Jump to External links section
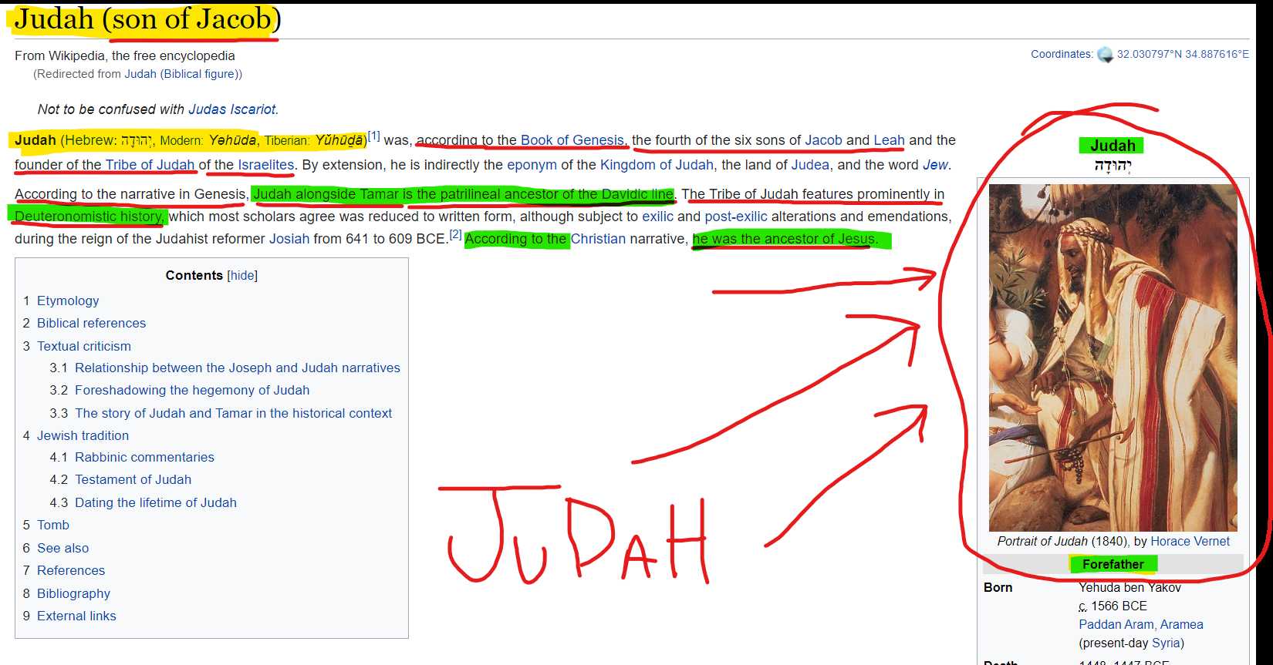This screenshot has width=1273, height=665. pyautogui.click(x=76, y=616)
